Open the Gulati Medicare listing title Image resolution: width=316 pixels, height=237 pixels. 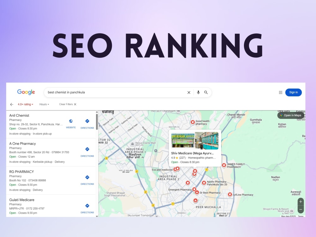pyautogui.click(x=22, y=200)
